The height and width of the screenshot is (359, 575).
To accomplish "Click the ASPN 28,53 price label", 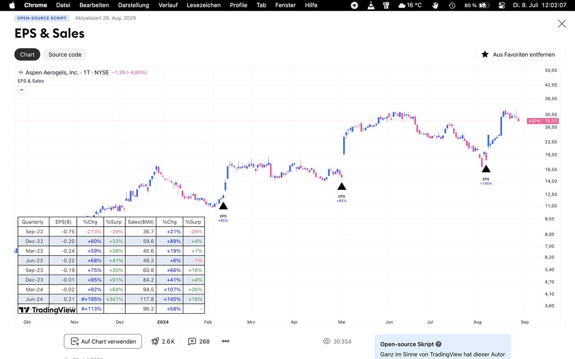I will 542,121.
